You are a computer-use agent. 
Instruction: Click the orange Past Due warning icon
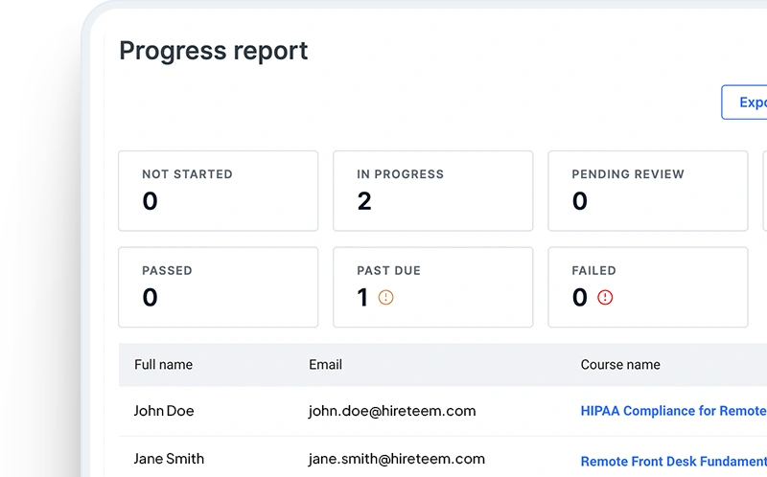(x=386, y=298)
